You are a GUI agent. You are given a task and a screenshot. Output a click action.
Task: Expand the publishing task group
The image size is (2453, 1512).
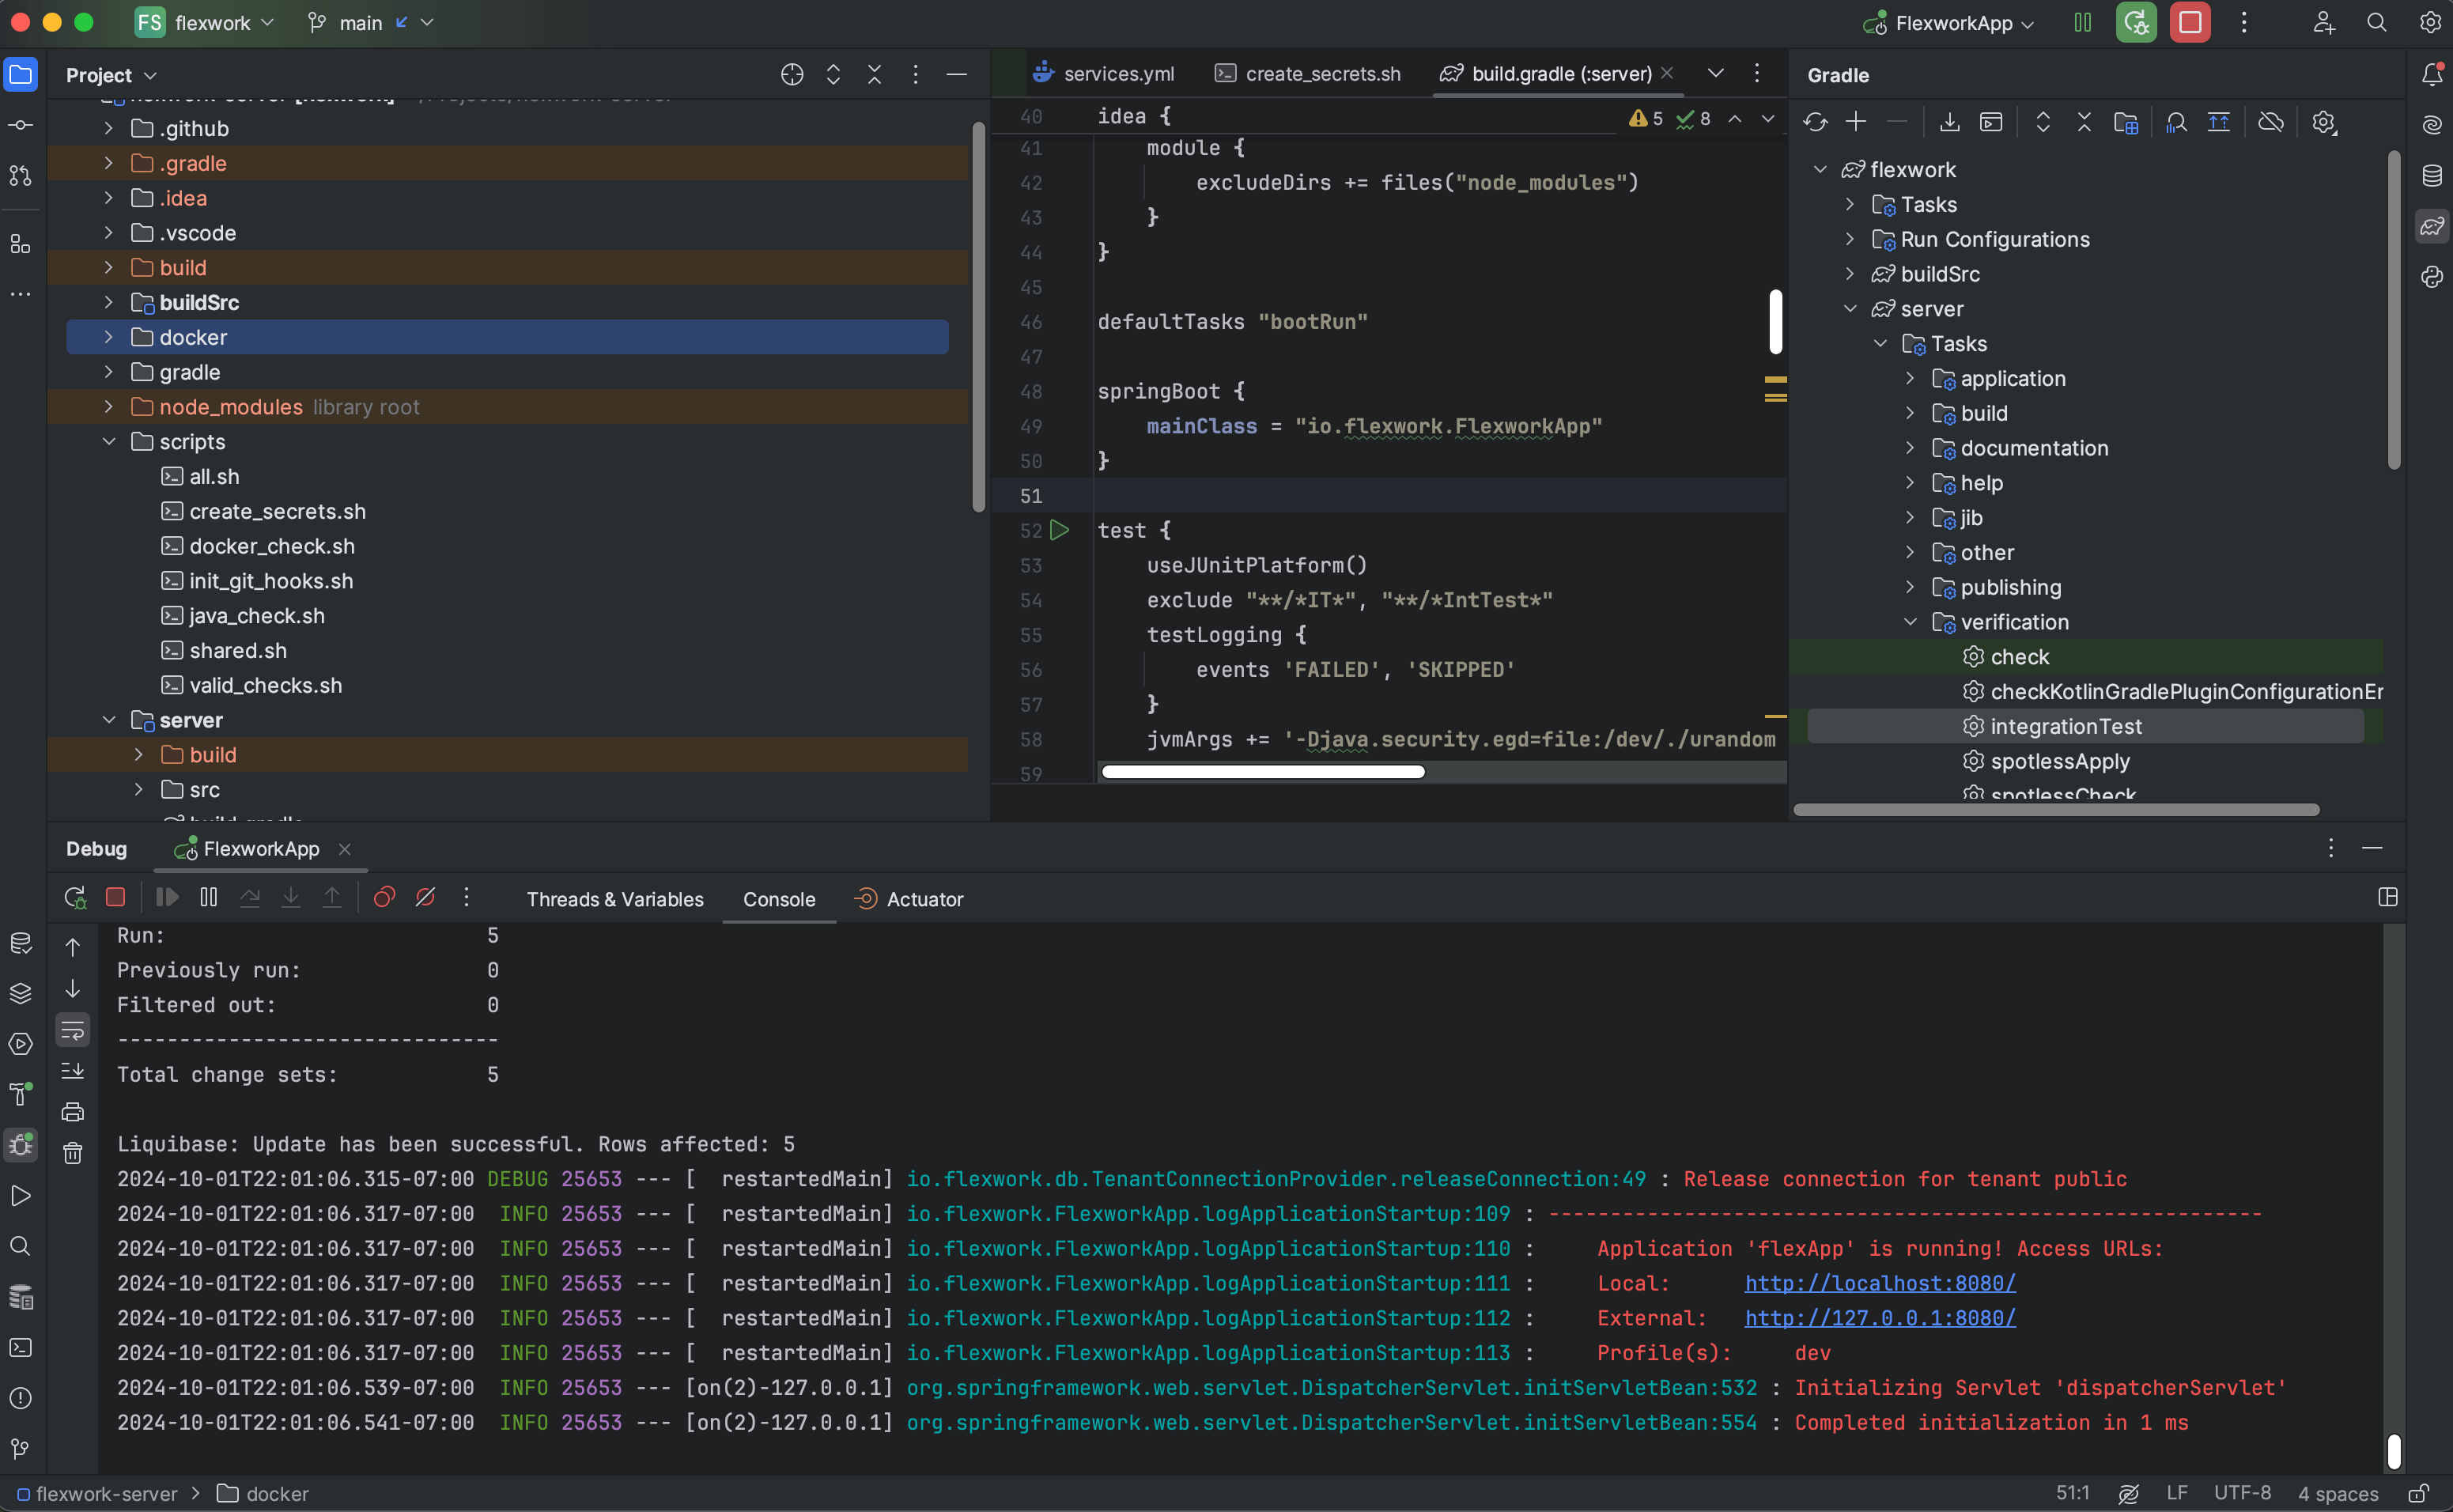click(x=1911, y=587)
